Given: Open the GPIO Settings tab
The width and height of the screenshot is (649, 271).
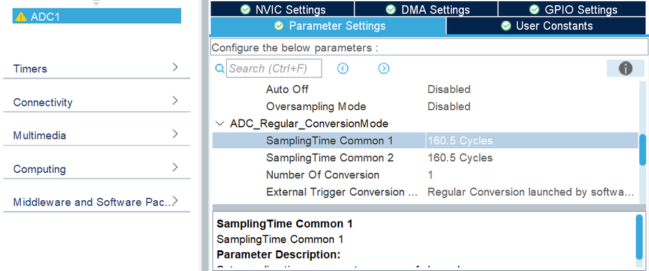Looking at the screenshot, I should click(x=573, y=9).
